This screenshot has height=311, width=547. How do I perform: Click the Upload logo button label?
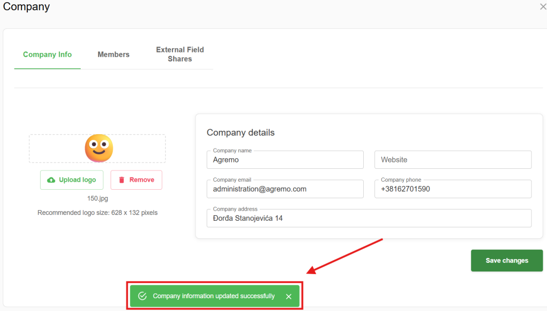click(x=77, y=180)
